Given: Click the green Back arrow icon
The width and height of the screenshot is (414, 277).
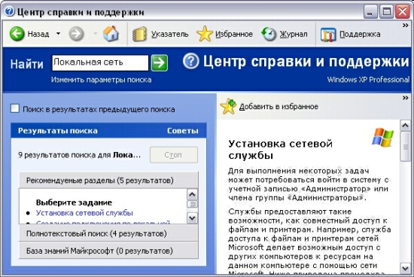Looking at the screenshot, I should (x=17, y=34).
